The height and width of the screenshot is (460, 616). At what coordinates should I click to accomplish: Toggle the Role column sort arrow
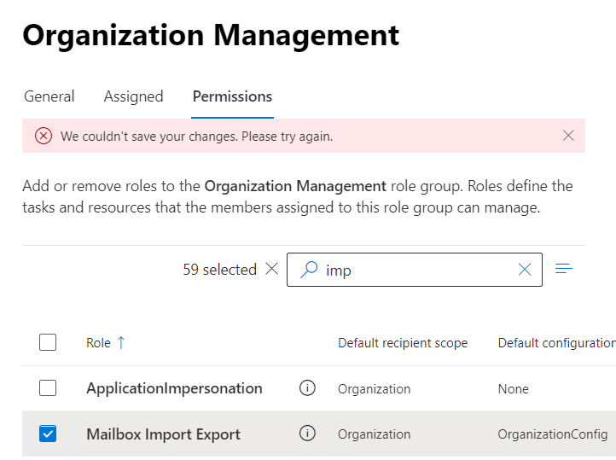tap(120, 343)
